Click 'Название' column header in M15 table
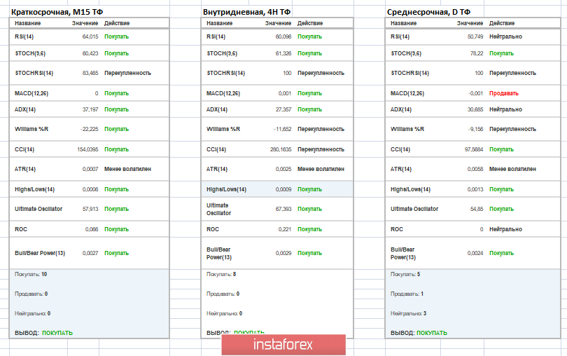 27,23
